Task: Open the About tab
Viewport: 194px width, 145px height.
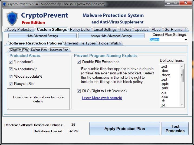Action: 156,30
